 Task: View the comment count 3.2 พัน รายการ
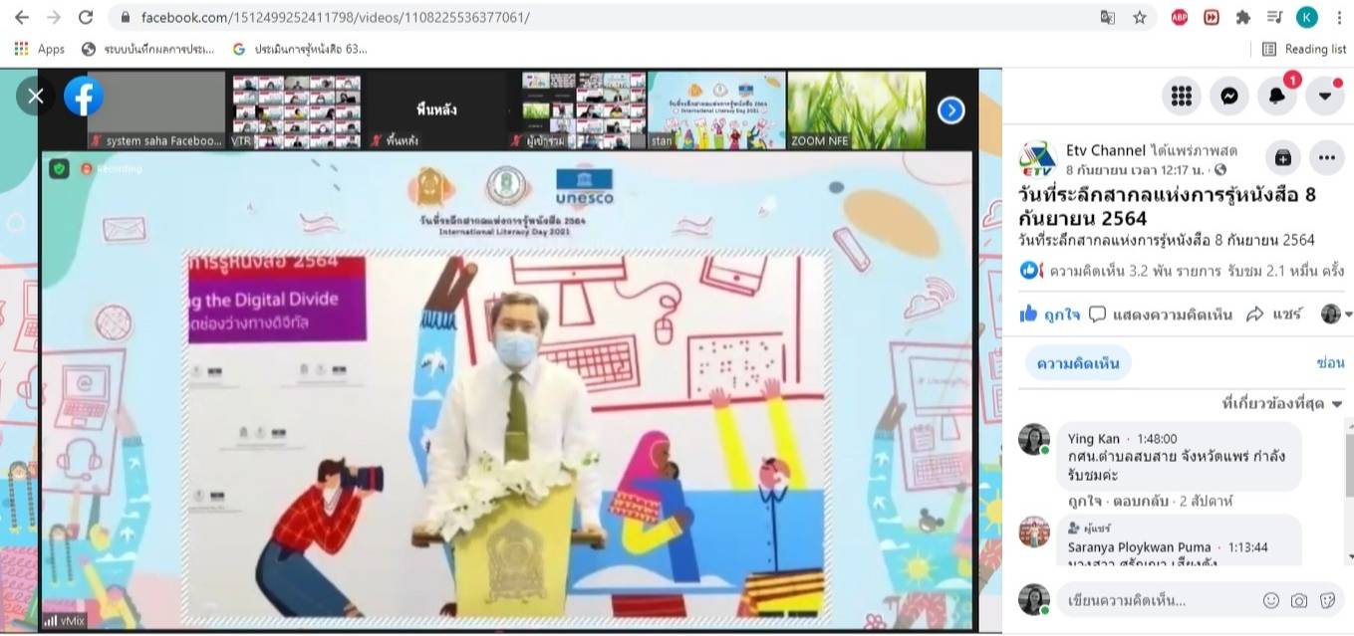point(1136,271)
